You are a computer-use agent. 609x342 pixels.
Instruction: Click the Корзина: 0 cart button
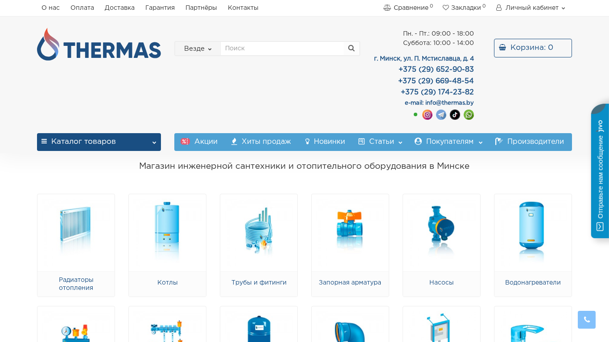click(x=533, y=48)
